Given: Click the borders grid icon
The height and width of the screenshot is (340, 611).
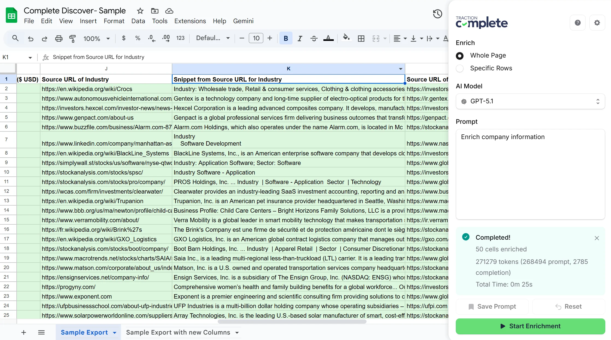Looking at the screenshot, I should click(x=361, y=38).
